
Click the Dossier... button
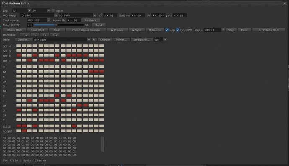23,40
